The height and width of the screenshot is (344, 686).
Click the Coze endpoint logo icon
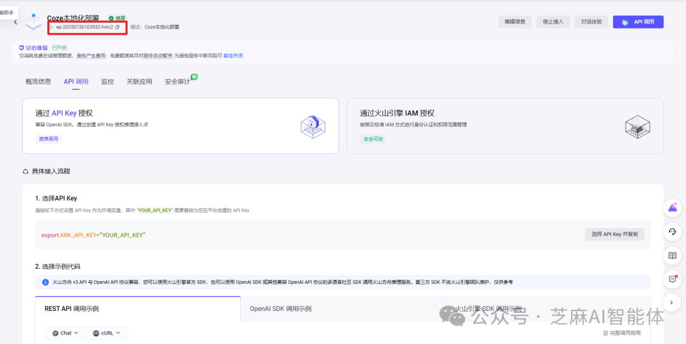point(33,22)
